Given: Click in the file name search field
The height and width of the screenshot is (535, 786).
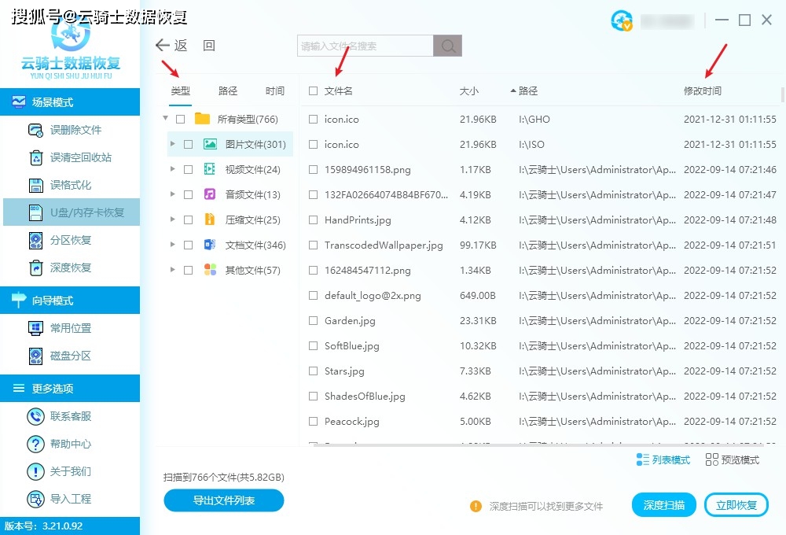Looking at the screenshot, I should [365, 46].
